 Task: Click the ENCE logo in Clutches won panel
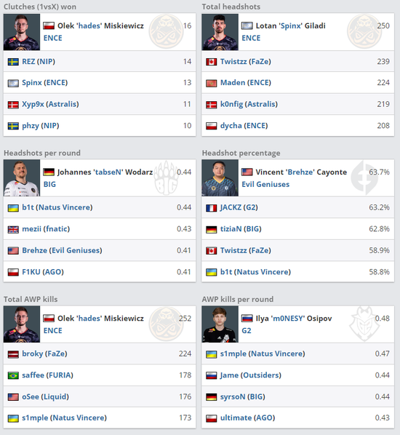pos(166,31)
